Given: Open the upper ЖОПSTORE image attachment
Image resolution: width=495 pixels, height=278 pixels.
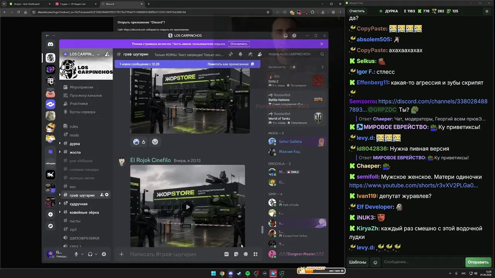Looking at the screenshot, I should pyautogui.click(x=190, y=101).
